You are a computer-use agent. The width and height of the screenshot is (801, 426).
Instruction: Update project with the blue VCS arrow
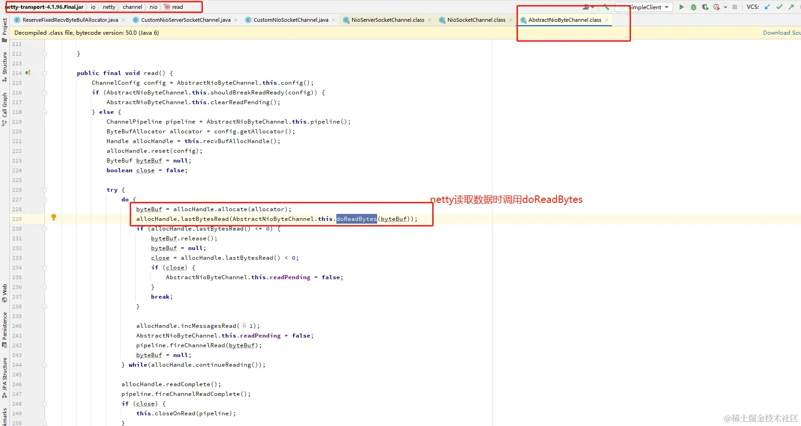pos(767,7)
